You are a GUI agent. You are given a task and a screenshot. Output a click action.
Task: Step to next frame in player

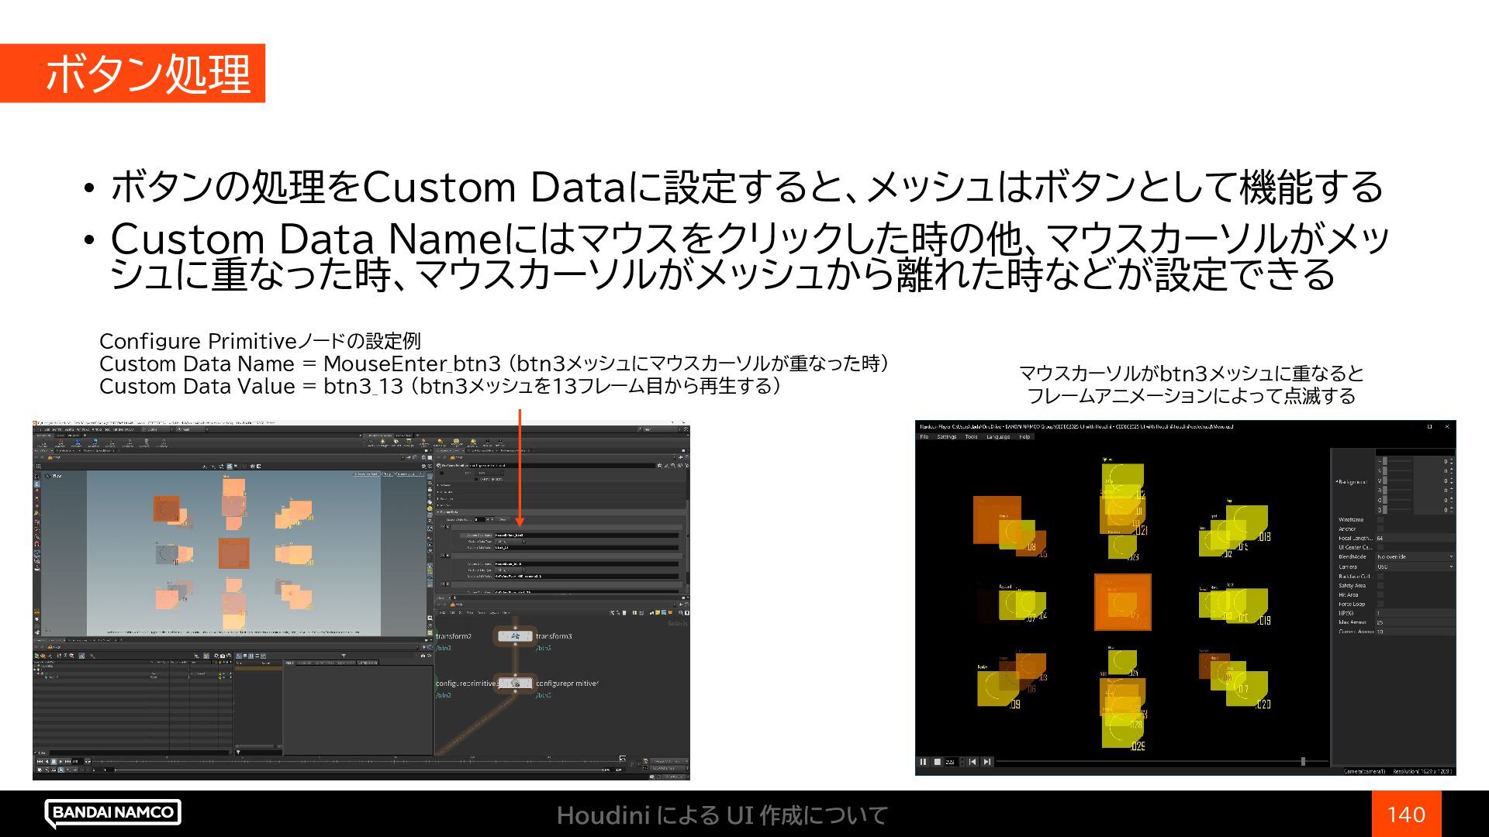[x=986, y=762]
